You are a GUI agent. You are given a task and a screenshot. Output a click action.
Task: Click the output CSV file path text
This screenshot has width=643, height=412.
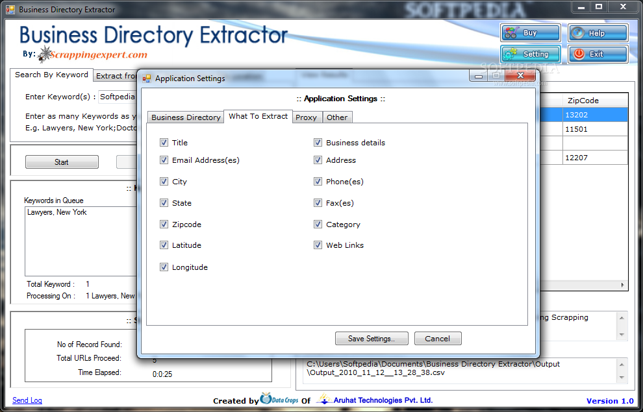coord(433,368)
